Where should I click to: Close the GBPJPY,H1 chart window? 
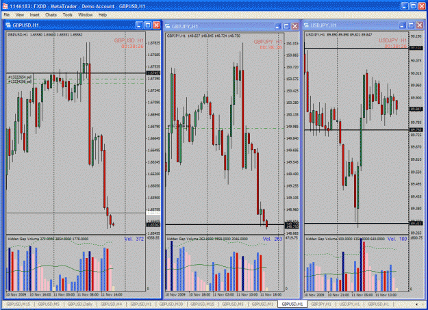pyautogui.click(x=294, y=26)
